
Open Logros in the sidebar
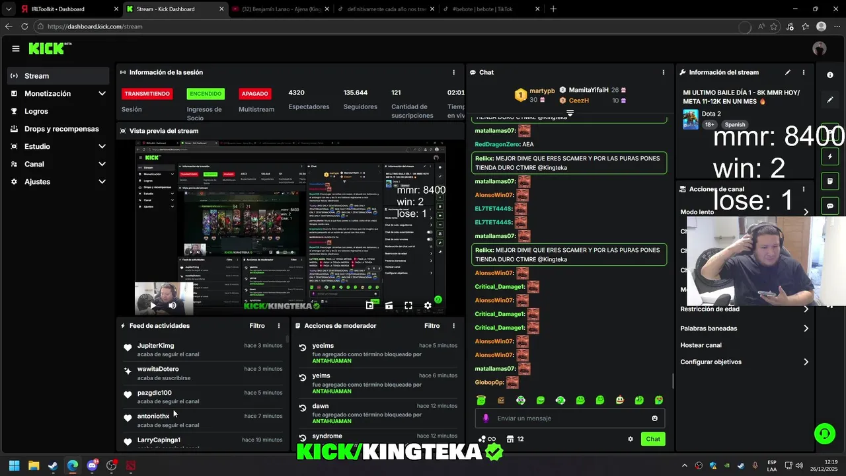(59, 111)
